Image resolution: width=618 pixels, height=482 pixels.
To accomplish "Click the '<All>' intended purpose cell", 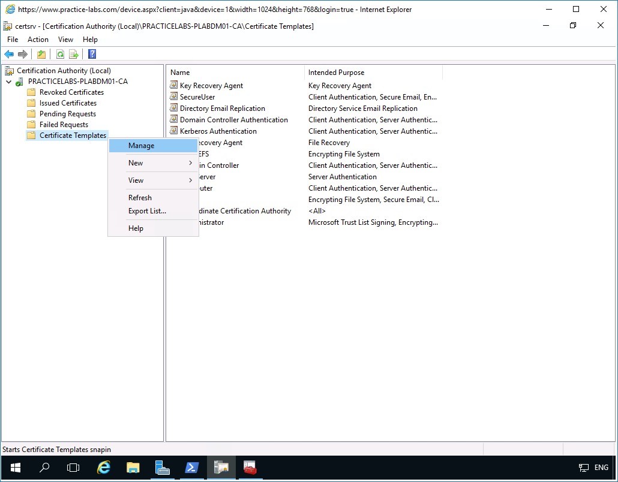I will tap(317, 211).
